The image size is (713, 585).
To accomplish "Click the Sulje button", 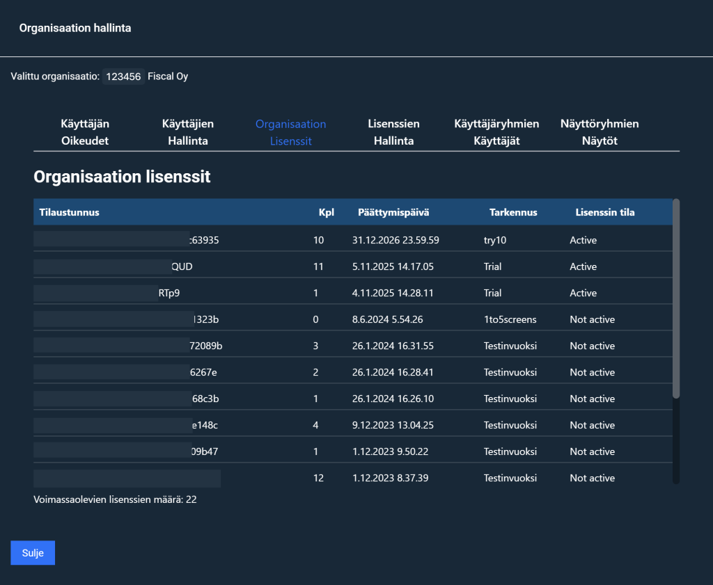I will pos(33,553).
